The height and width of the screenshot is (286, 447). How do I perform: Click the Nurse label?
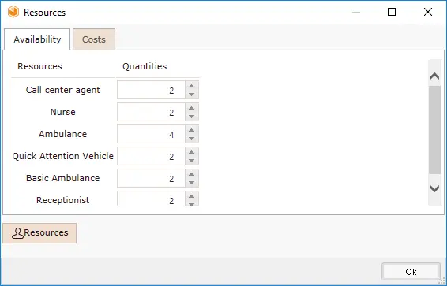pos(62,112)
